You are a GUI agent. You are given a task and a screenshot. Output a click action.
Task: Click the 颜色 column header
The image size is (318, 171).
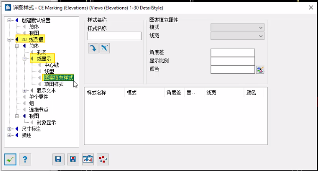coord(254,93)
